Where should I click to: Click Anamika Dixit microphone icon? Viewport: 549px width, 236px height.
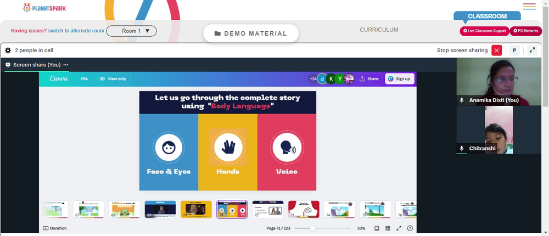(462, 100)
